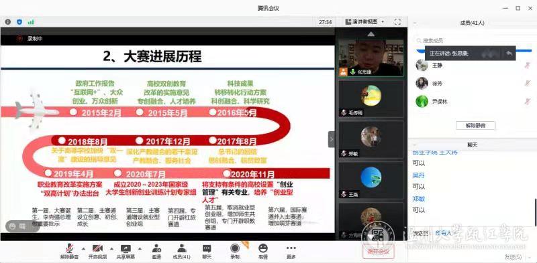Select 毛传雨's video thumbnail
This screenshot has height=263, width=537.
click(371, 98)
